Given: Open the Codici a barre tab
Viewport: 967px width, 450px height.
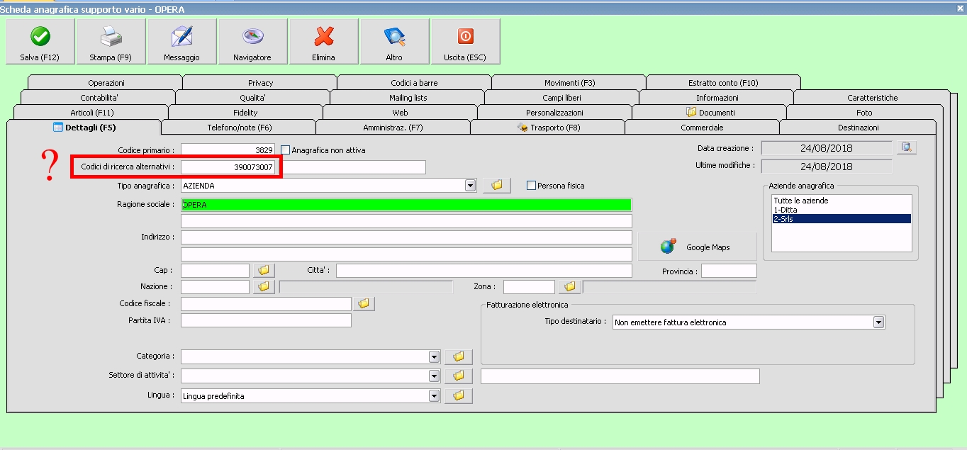Looking at the screenshot, I should tap(414, 83).
